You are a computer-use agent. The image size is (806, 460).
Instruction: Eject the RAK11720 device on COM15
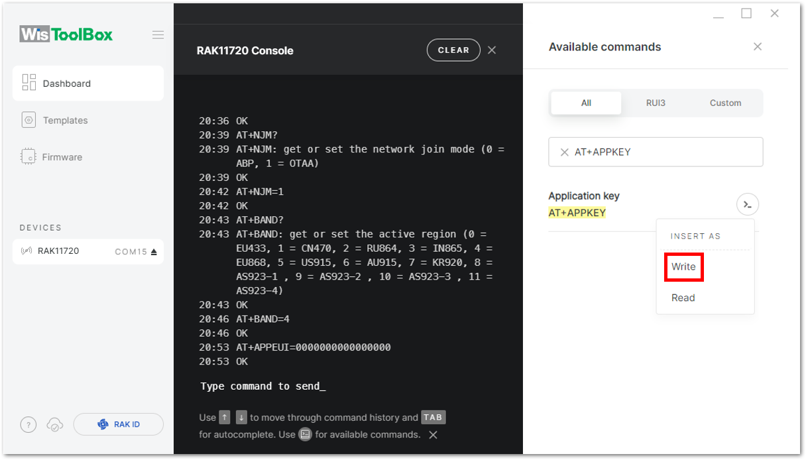[154, 252]
